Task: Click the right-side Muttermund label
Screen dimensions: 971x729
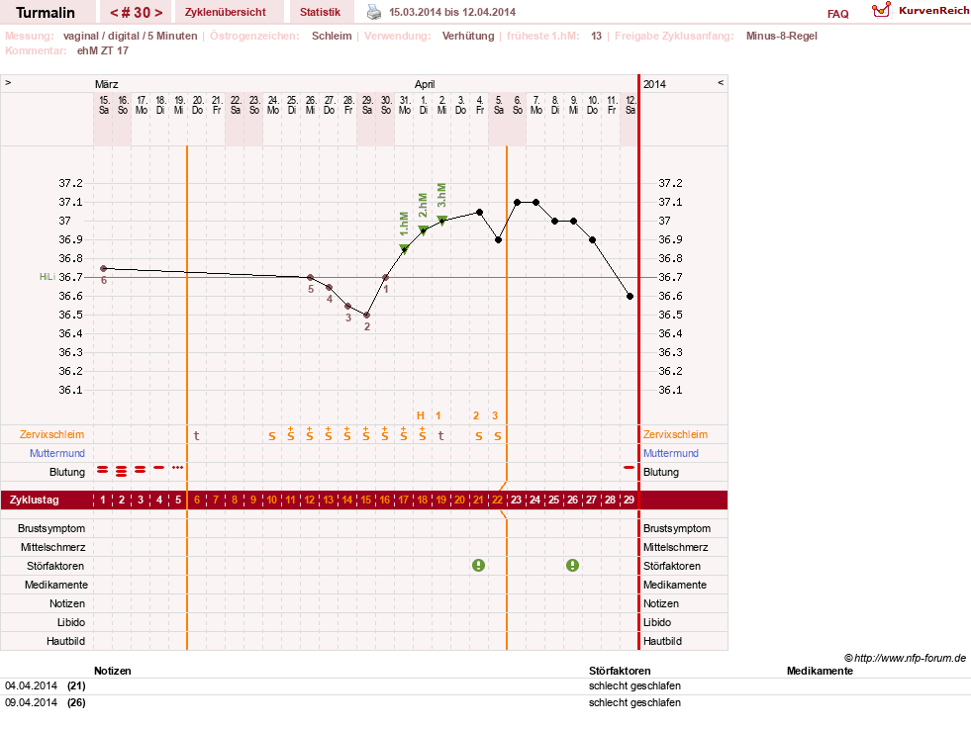Action: (671, 453)
